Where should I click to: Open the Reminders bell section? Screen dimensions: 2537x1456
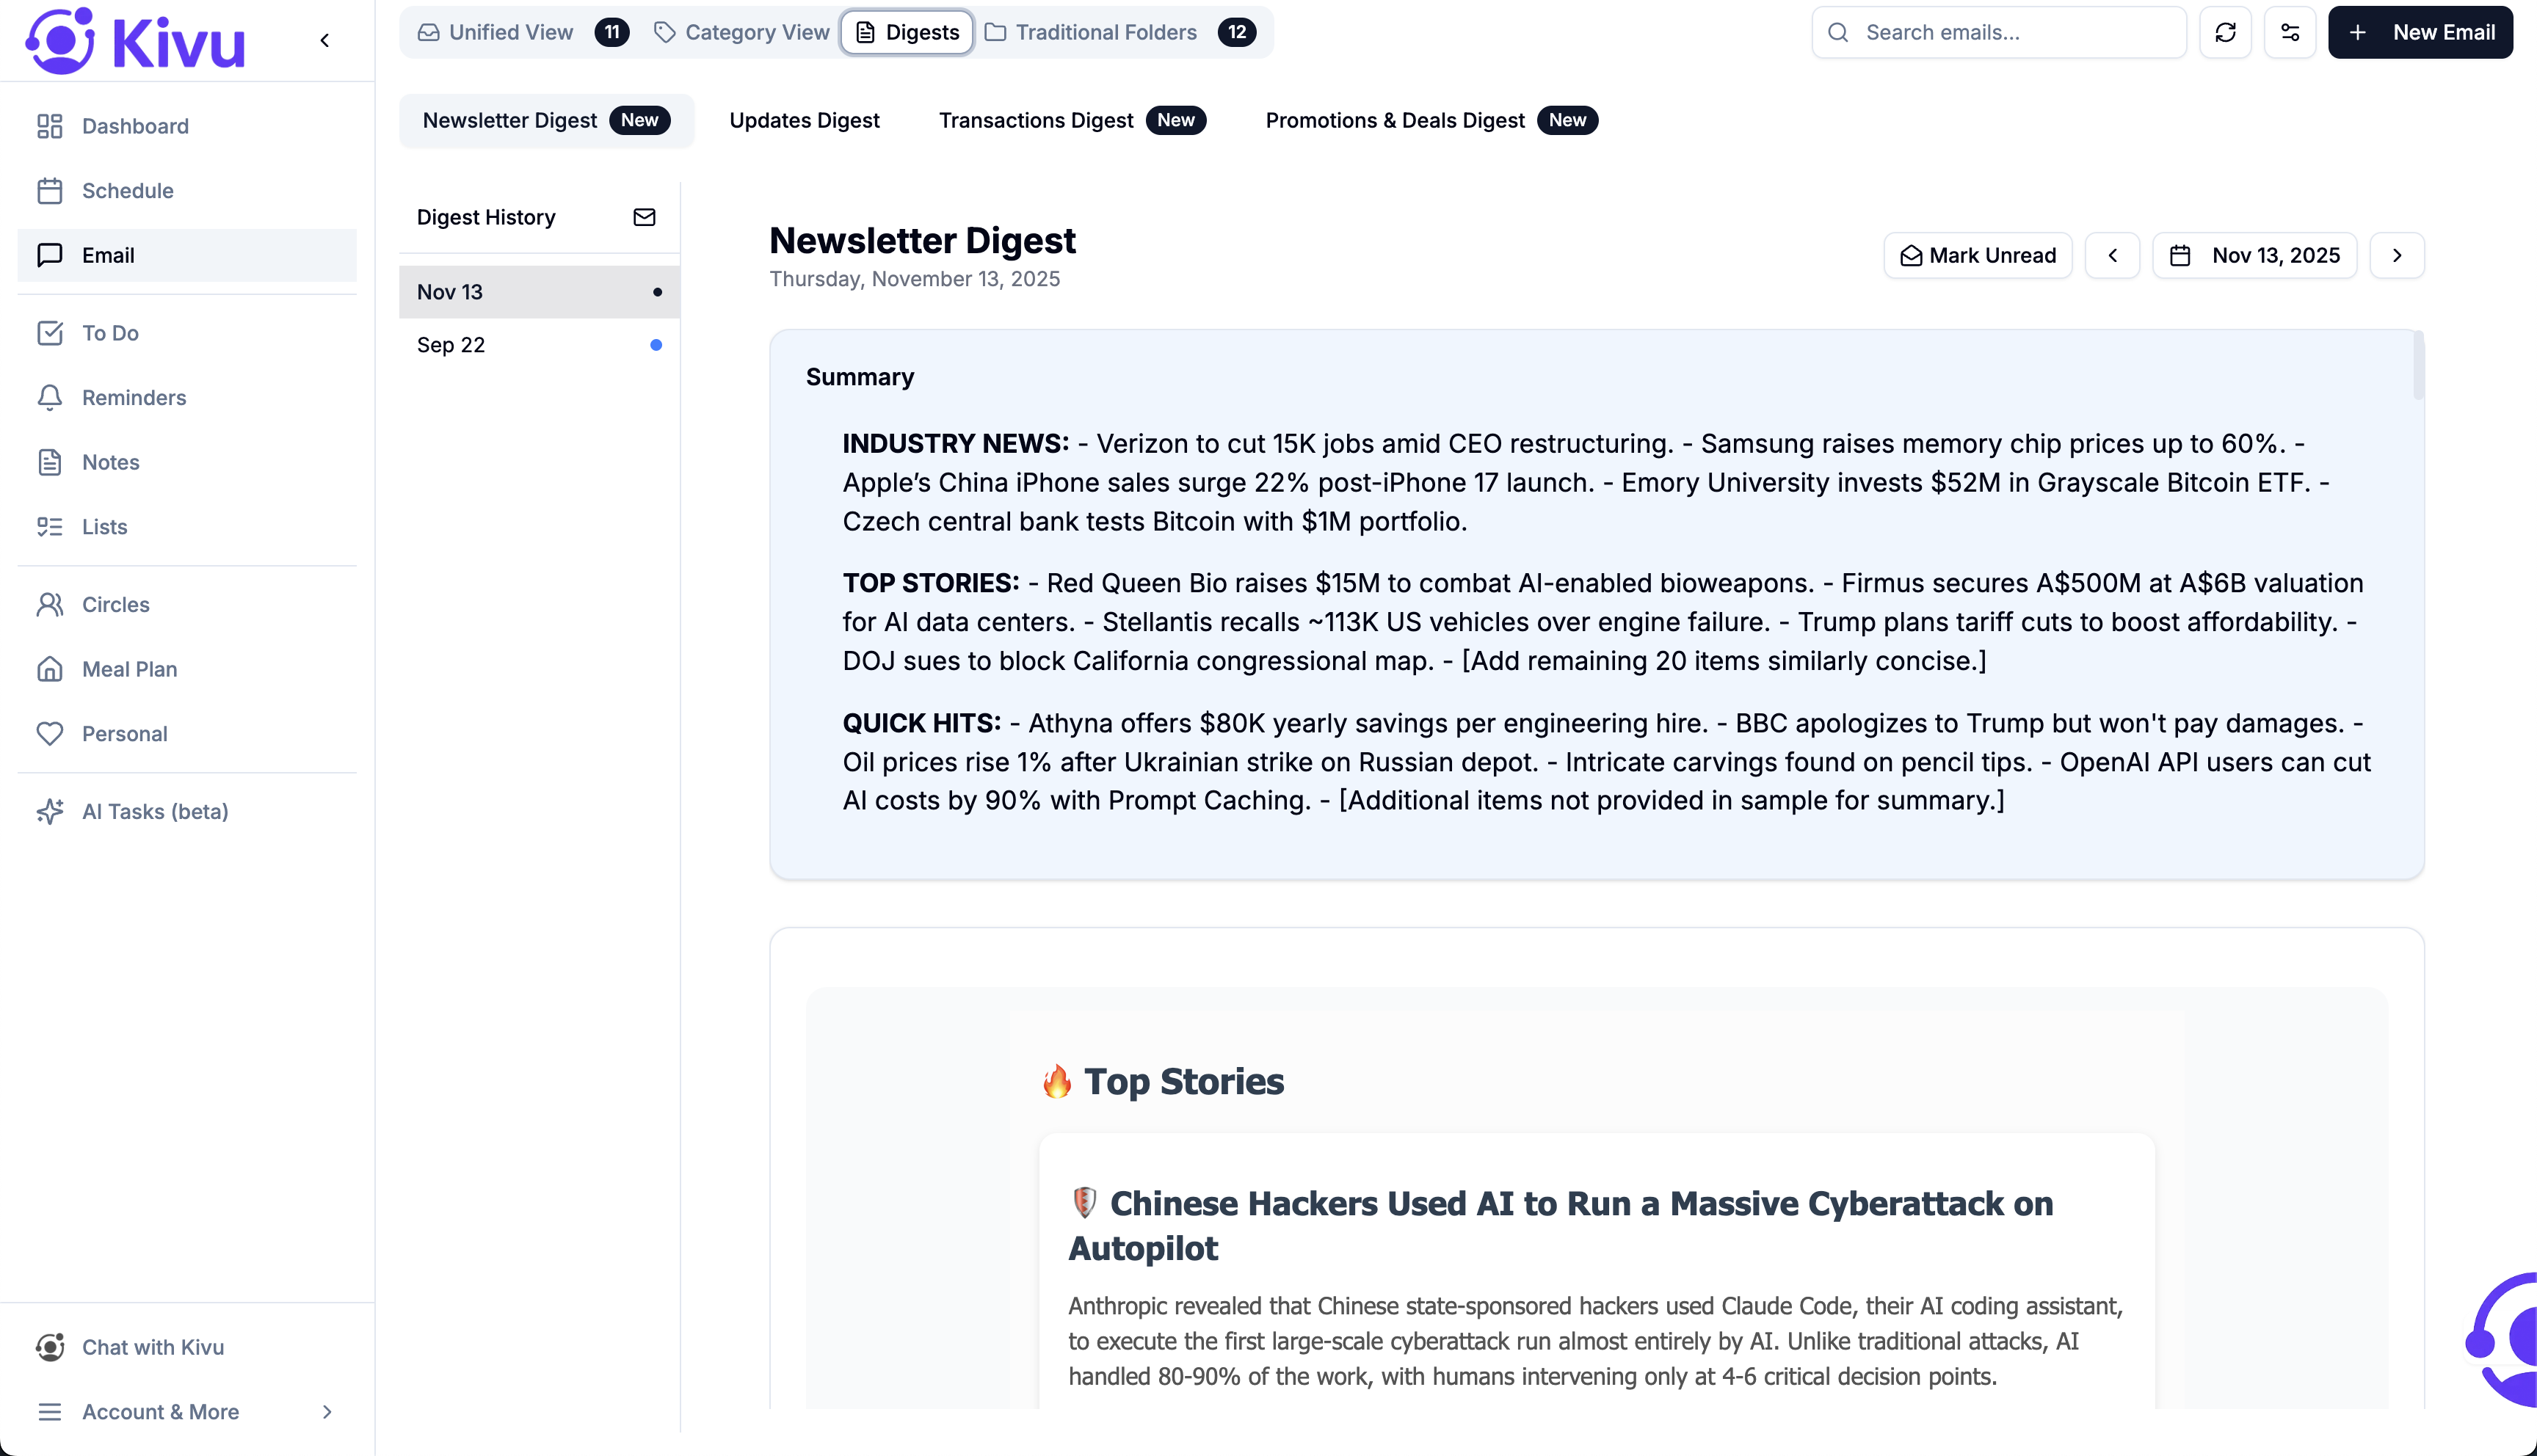(x=133, y=397)
